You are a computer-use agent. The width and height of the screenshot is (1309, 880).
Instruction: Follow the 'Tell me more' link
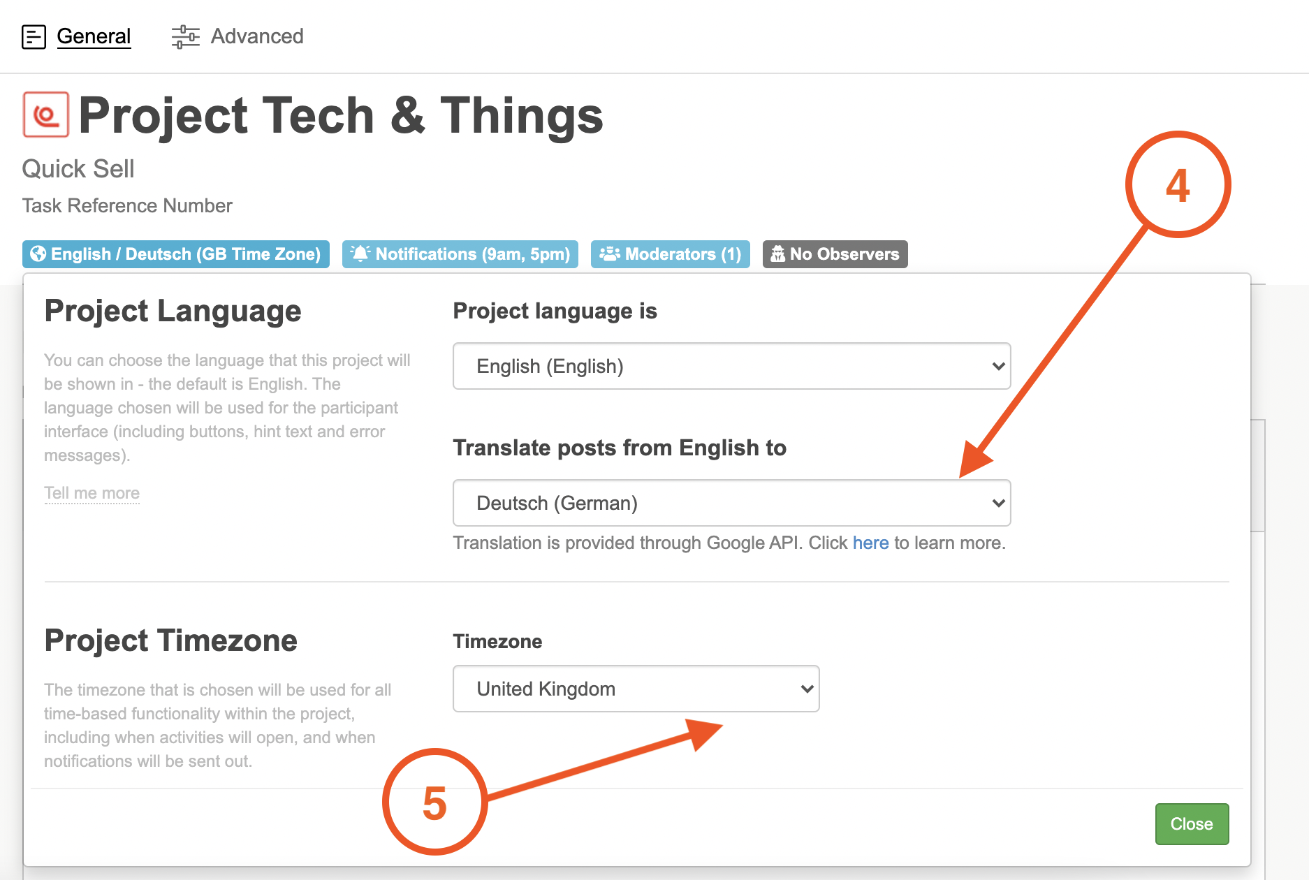pos(92,493)
